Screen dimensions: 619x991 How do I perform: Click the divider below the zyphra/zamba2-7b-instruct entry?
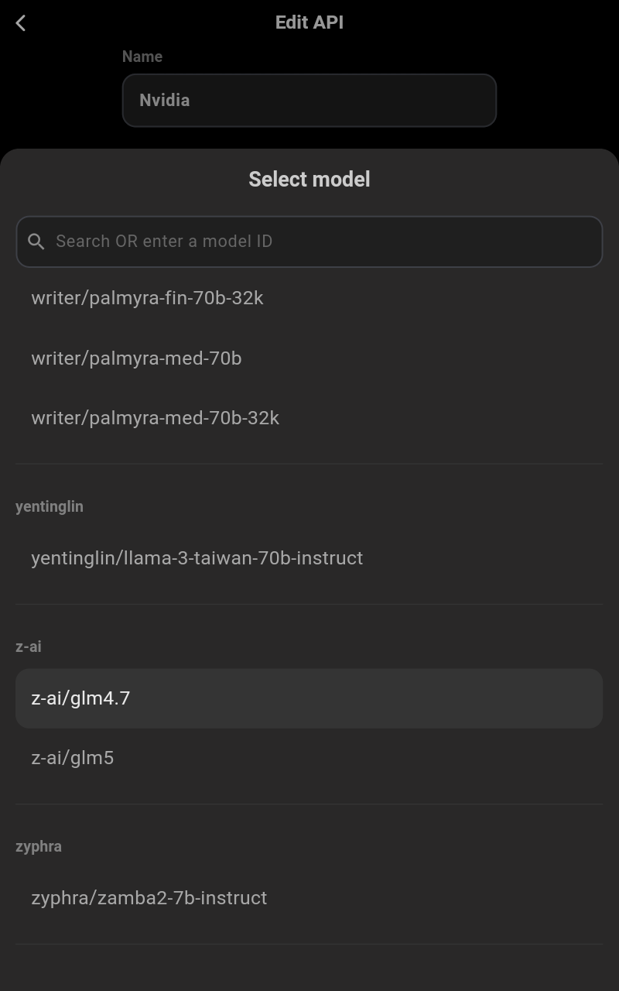coord(309,944)
